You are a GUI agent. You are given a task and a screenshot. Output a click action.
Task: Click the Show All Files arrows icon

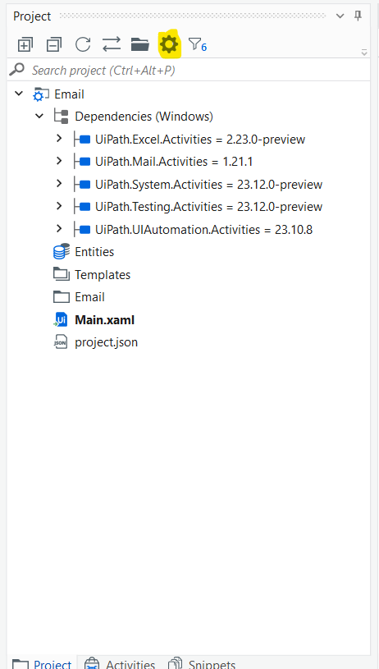[112, 44]
